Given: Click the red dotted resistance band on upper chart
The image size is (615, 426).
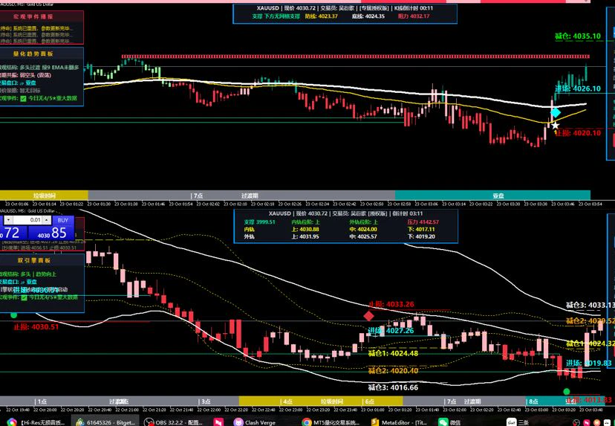Looking at the screenshot, I should 355,57.
